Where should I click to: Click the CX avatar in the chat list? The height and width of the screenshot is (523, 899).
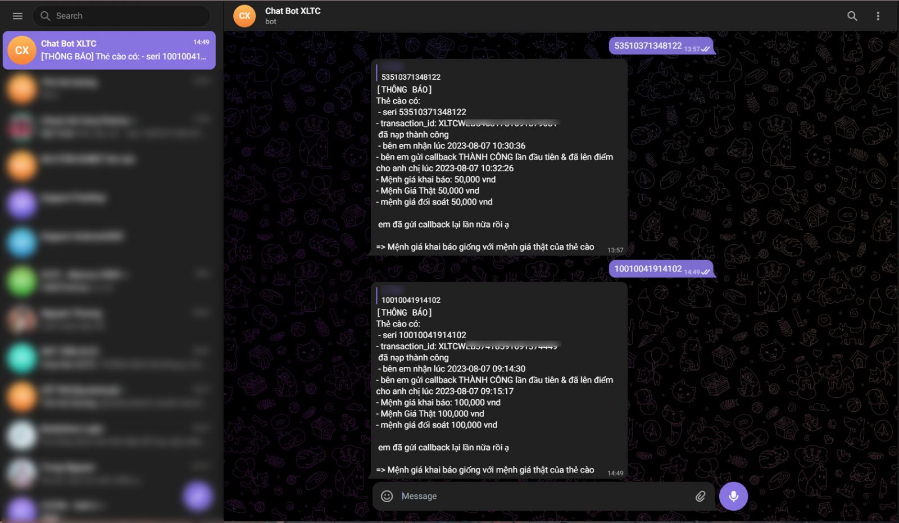point(22,50)
